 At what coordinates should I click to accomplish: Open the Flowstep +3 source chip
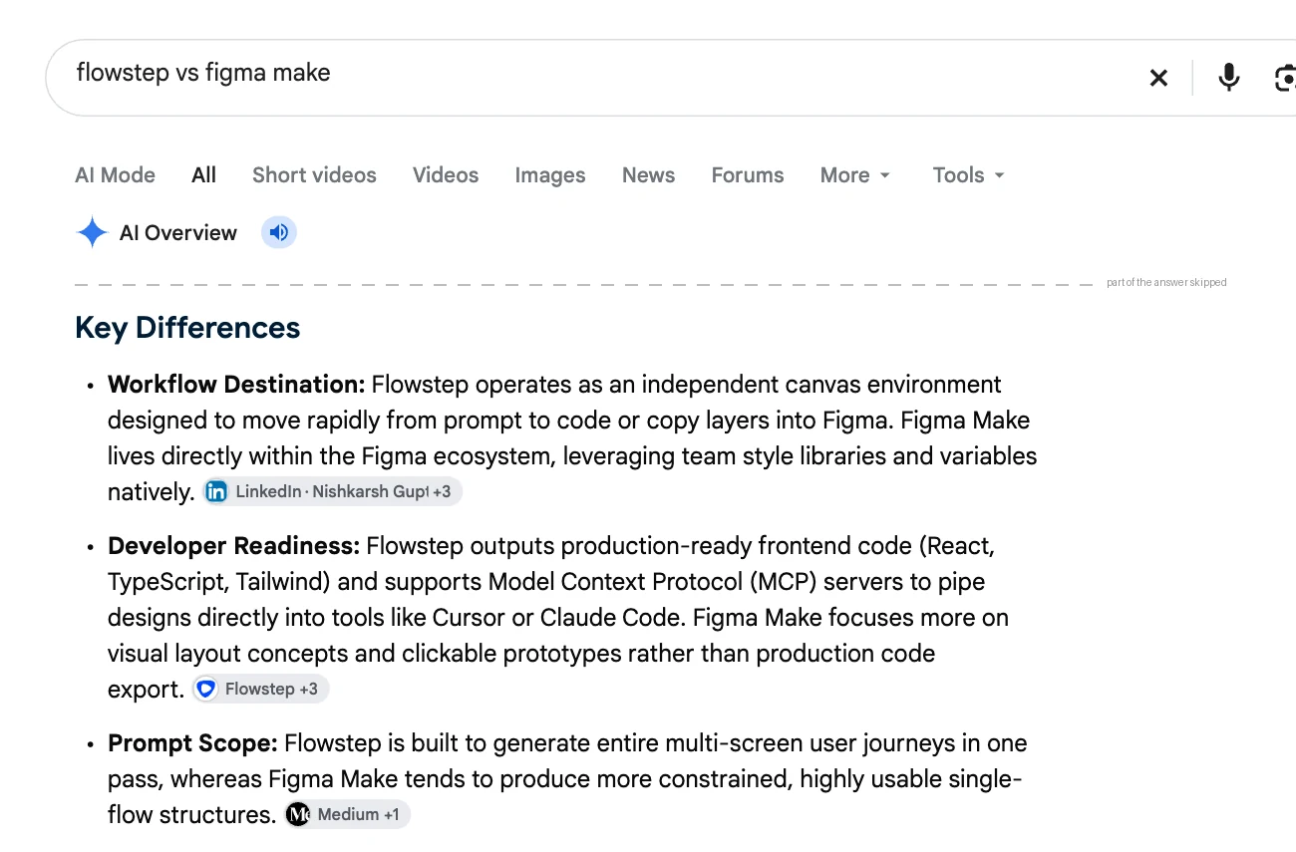coord(260,689)
